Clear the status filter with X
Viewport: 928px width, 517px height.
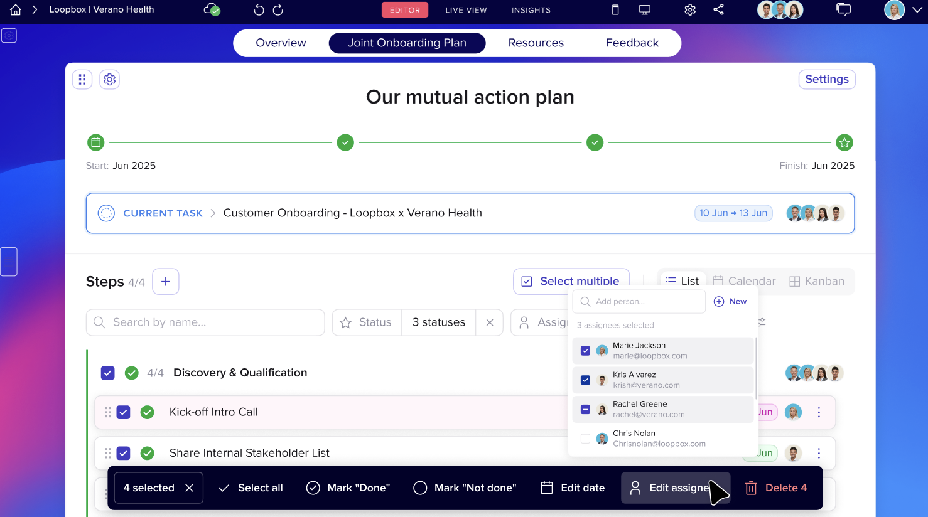point(490,322)
